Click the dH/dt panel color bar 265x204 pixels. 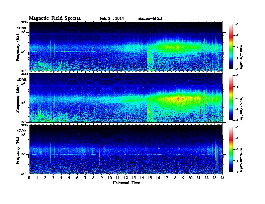(231, 46)
